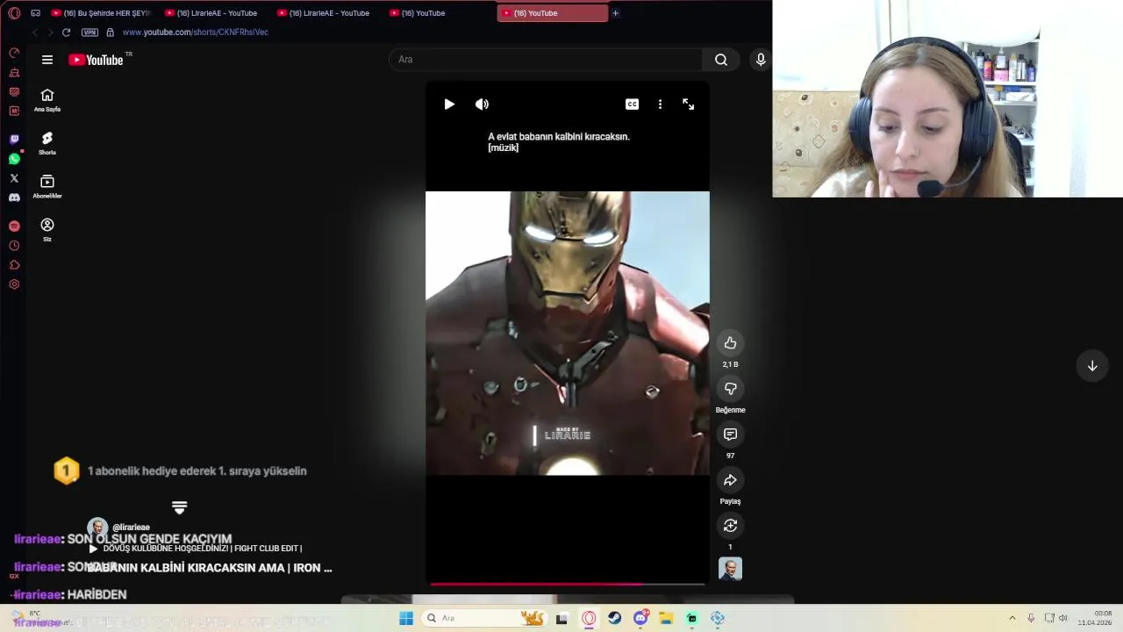Open Ana Sayfa in YouTube sidebar
The image size is (1123, 632).
[x=47, y=100]
